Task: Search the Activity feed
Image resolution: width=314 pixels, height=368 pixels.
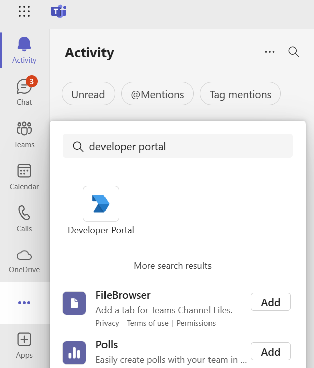Action: coord(294,52)
